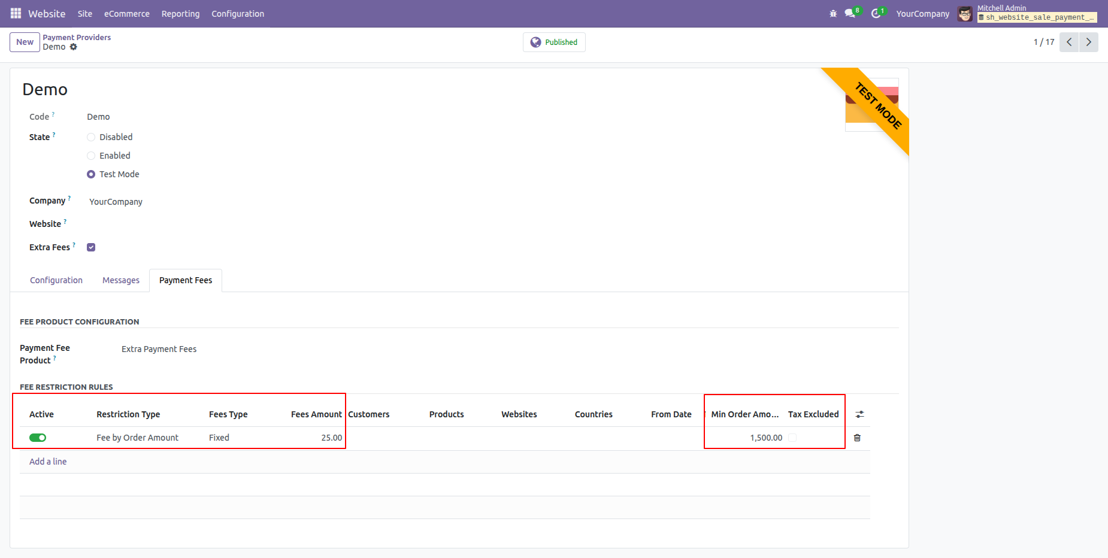Viewport: 1108px width, 558px height.
Task: Click the New button
Action: (25, 42)
